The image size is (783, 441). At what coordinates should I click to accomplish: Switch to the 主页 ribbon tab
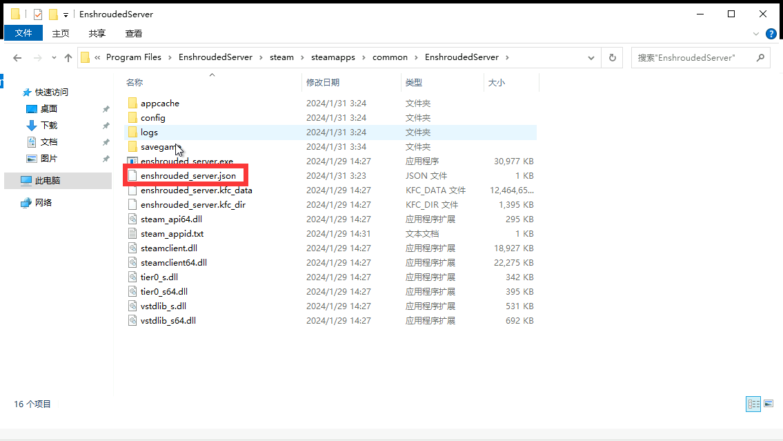(61, 33)
